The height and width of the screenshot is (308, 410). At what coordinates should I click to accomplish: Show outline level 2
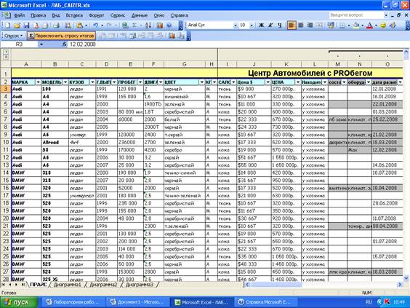[6, 57]
